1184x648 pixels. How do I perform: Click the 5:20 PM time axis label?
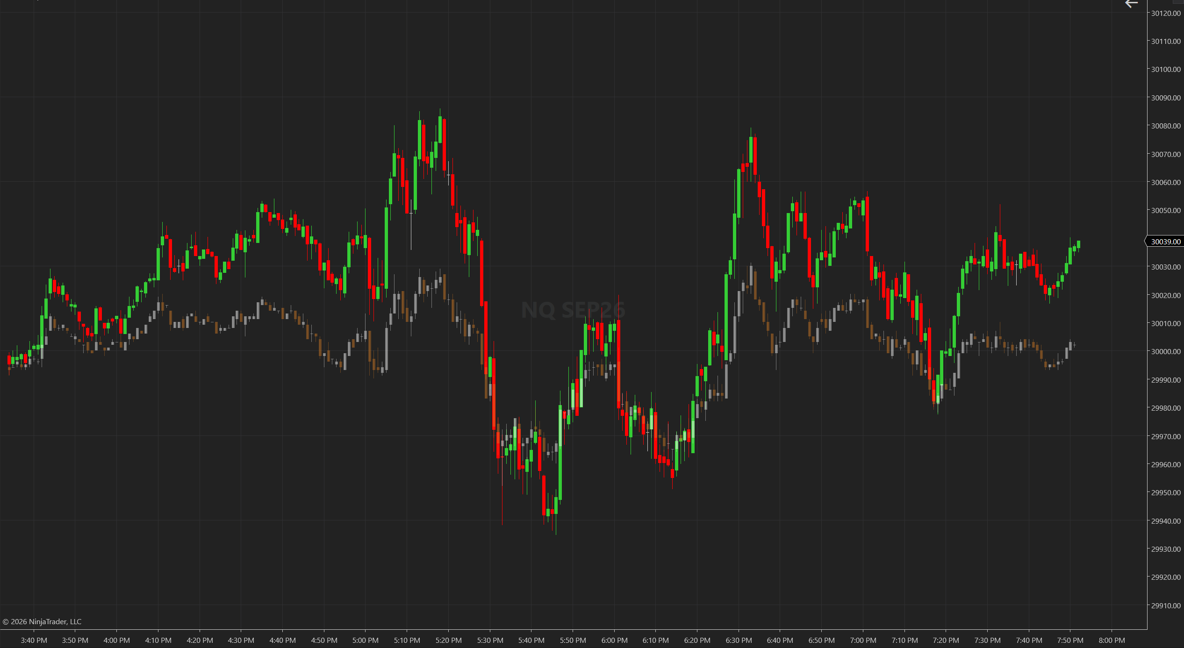448,640
